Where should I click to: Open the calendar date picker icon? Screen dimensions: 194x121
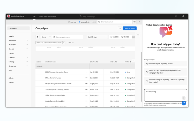click(x=133, y=37)
